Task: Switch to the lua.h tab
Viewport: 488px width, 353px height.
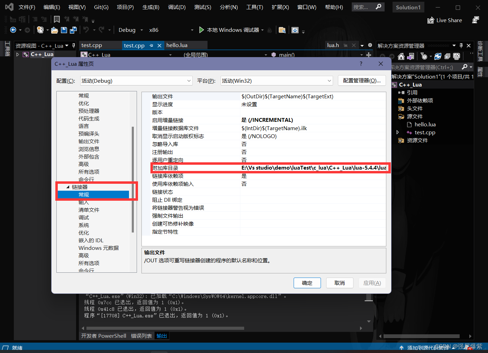Action: click(x=333, y=45)
